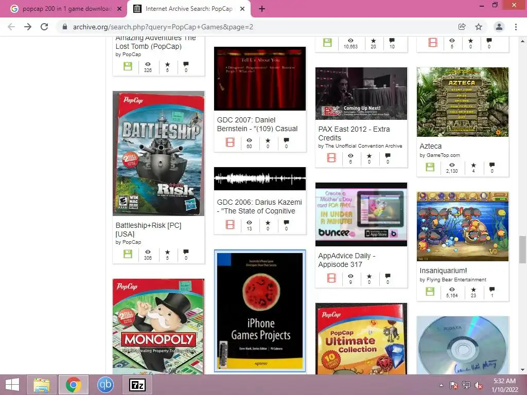Open the 'Amazing Adventures The Lost Tomb' link
Image resolution: width=527 pixels, height=395 pixels.
point(155,42)
